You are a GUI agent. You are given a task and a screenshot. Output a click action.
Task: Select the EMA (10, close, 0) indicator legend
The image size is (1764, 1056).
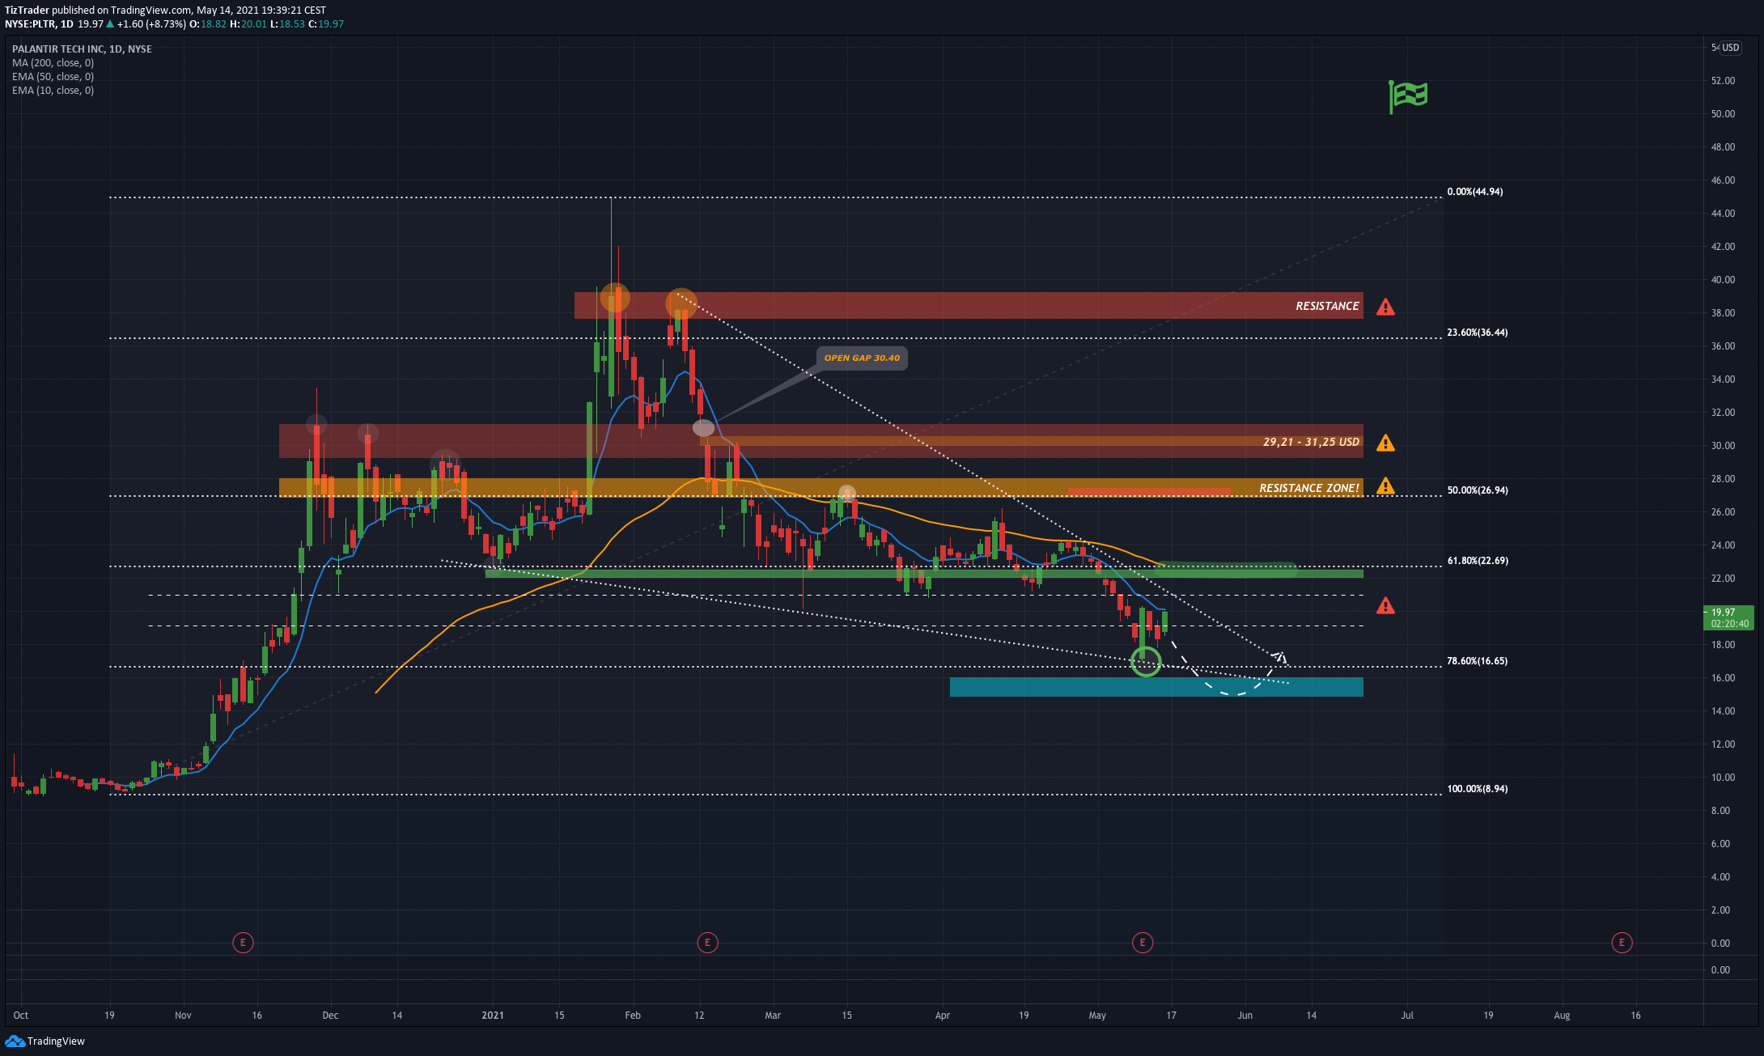[x=53, y=91]
